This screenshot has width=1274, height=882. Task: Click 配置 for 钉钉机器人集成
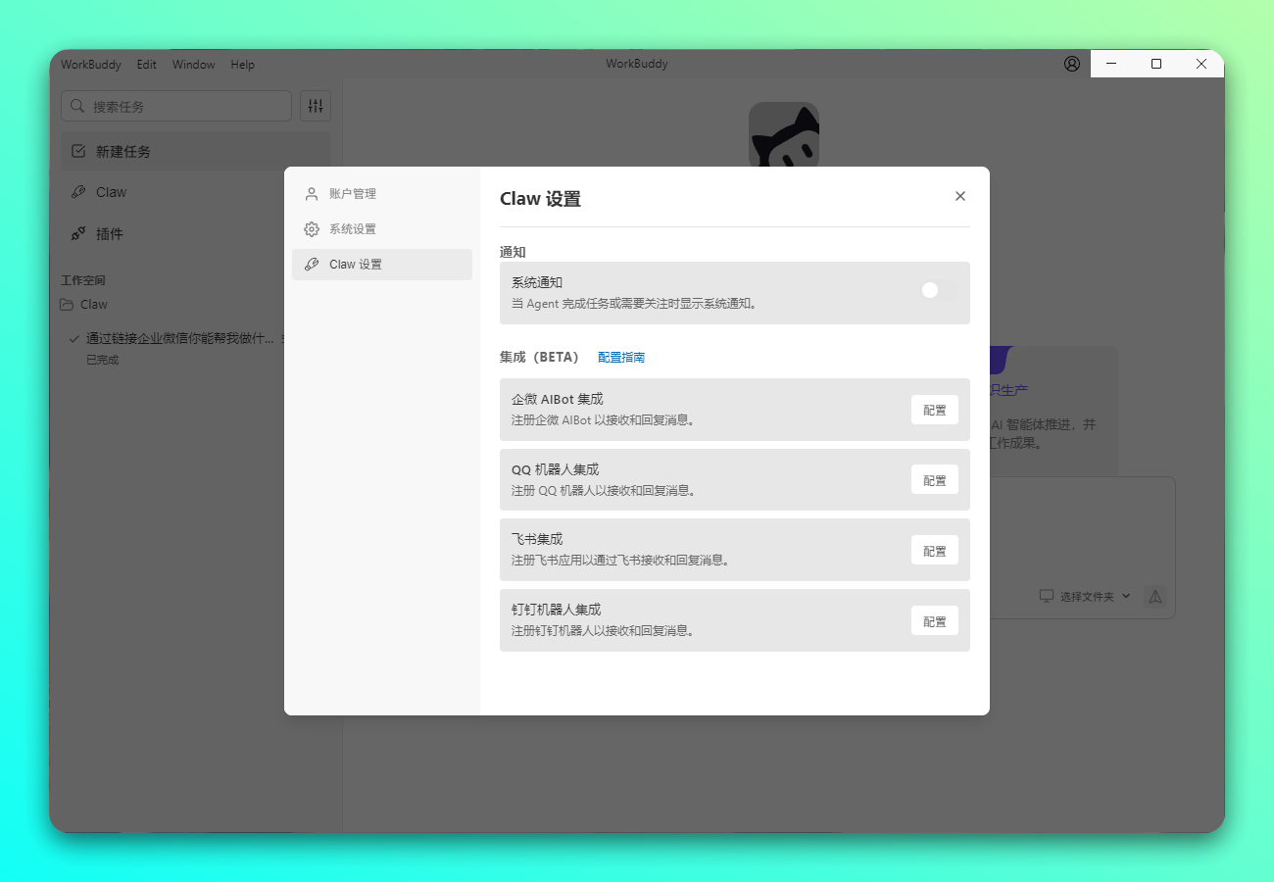pos(934,621)
